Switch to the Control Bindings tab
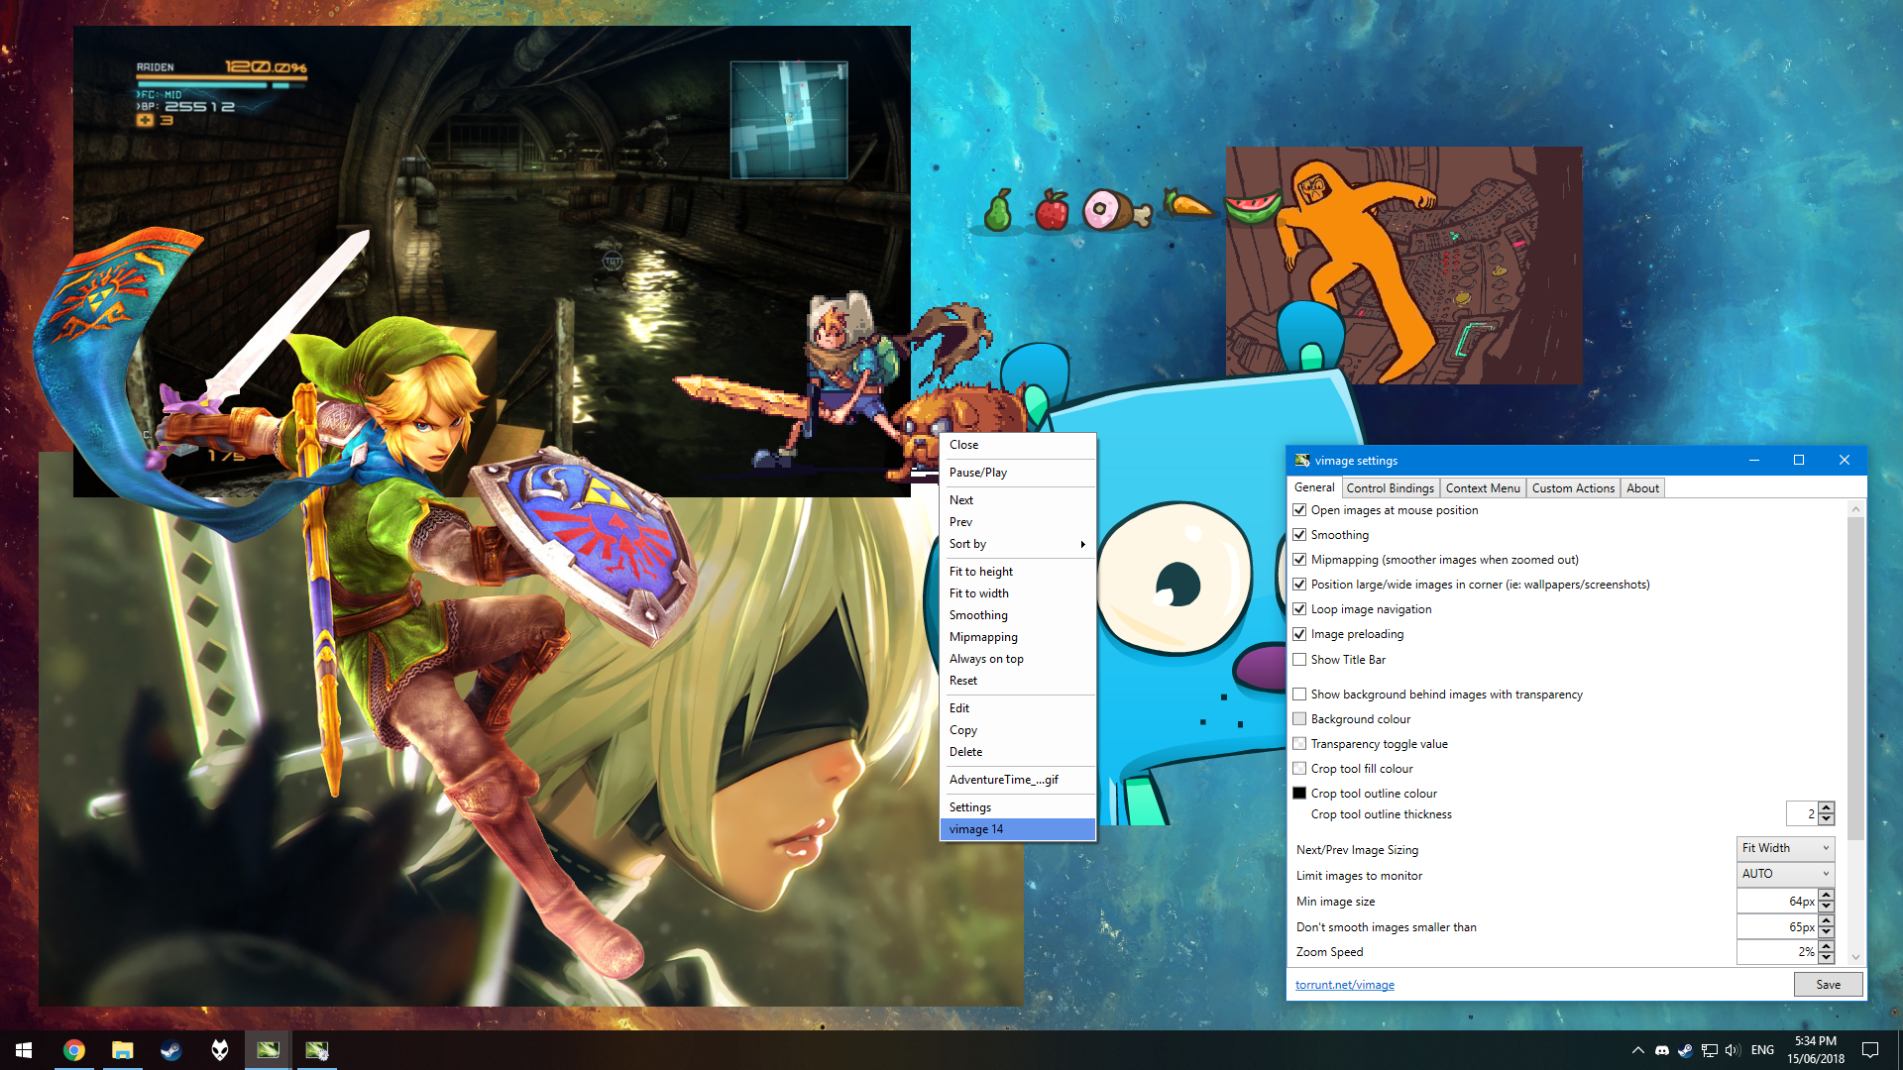The height and width of the screenshot is (1070, 1903). point(1390,488)
